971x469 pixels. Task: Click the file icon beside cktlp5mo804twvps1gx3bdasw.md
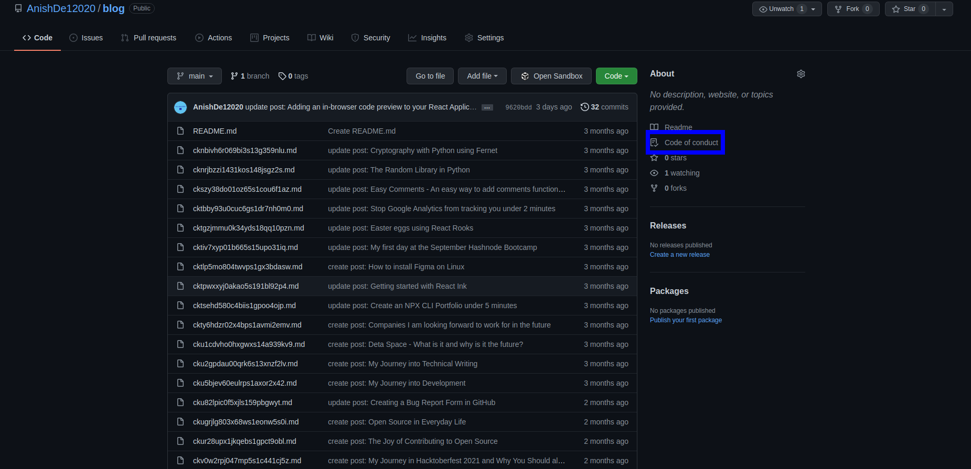tap(180, 267)
